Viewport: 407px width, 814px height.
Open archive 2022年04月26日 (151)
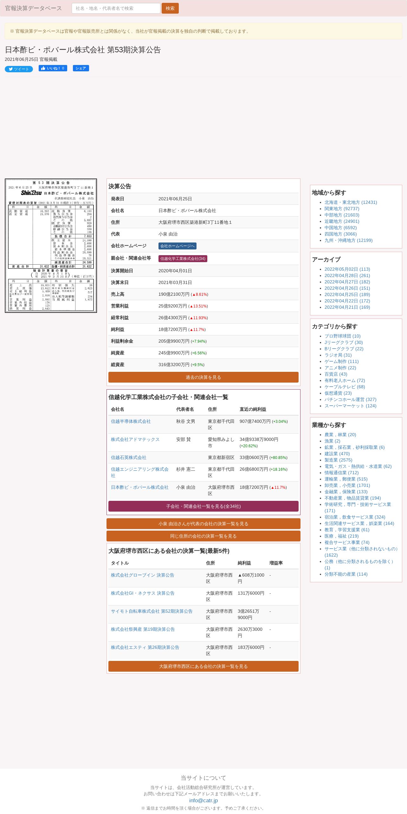click(x=347, y=288)
